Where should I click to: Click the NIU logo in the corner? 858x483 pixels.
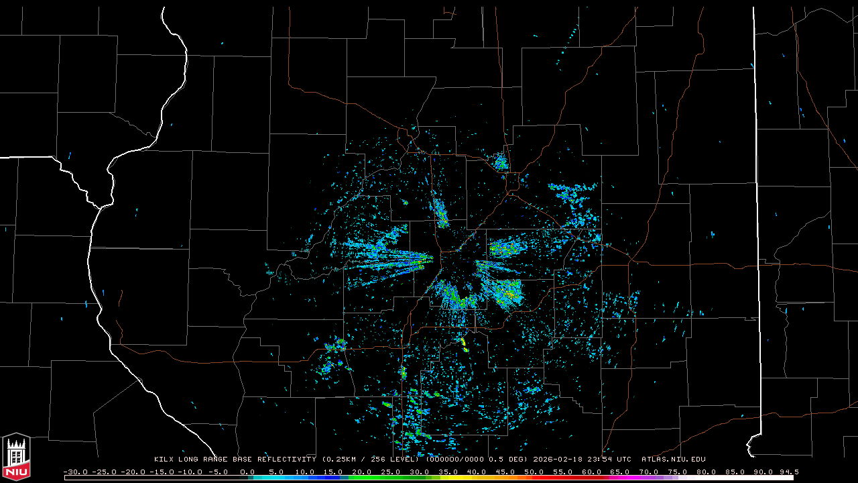[16, 456]
